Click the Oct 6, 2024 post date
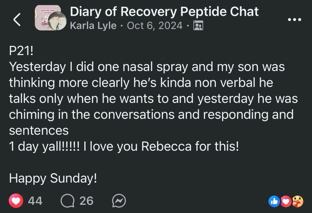Screen dimensions: 312x213 154,26
